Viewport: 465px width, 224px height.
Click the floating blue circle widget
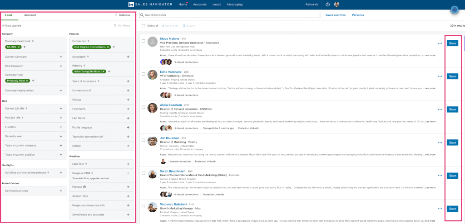(x=454, y=10)
